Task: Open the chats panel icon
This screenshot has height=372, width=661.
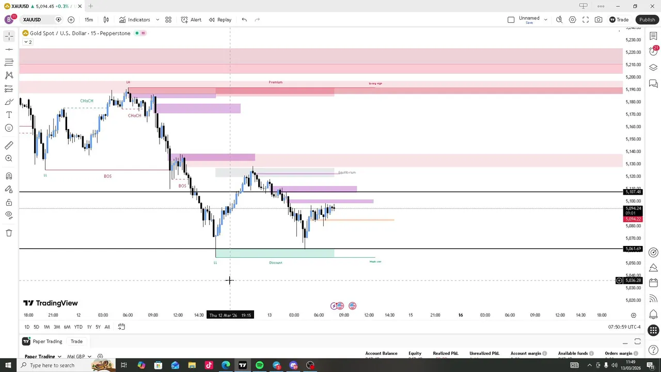Action: (653, 84)
